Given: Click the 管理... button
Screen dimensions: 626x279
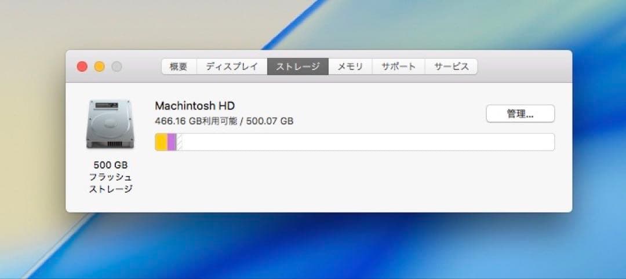Looking at the screenshot, I should tap(520, 113).
